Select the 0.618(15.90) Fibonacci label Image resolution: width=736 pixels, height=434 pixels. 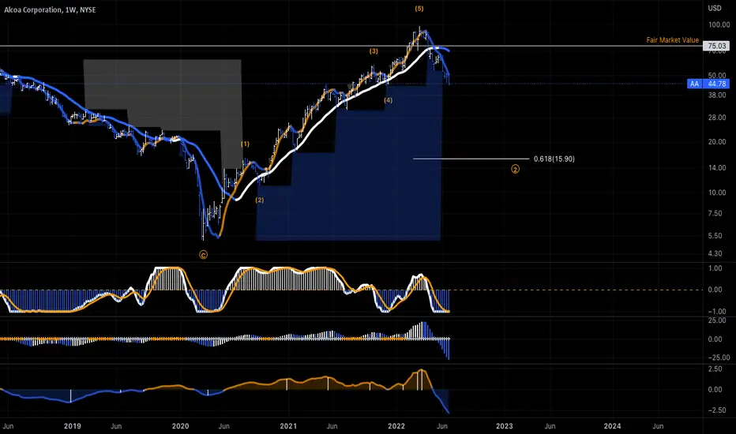tap(554, 159)
